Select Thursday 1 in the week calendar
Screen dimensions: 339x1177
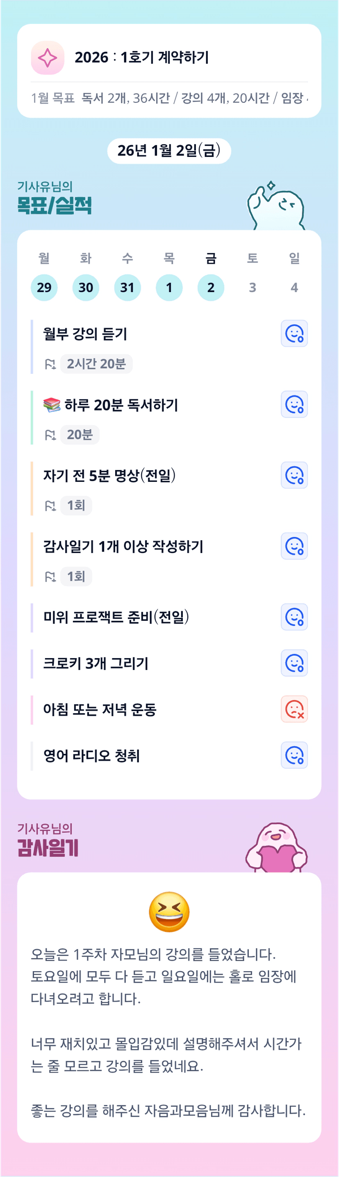[169, 288]
